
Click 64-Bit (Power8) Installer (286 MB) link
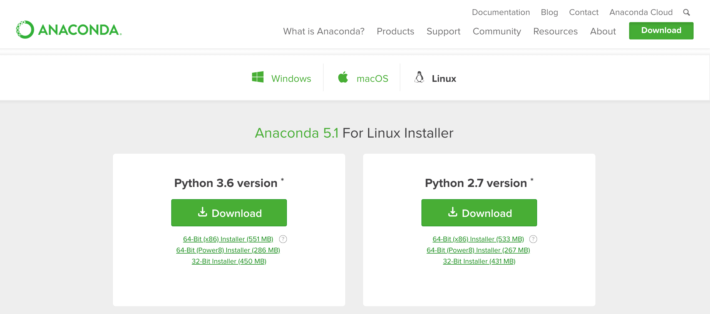coord(228,250)
